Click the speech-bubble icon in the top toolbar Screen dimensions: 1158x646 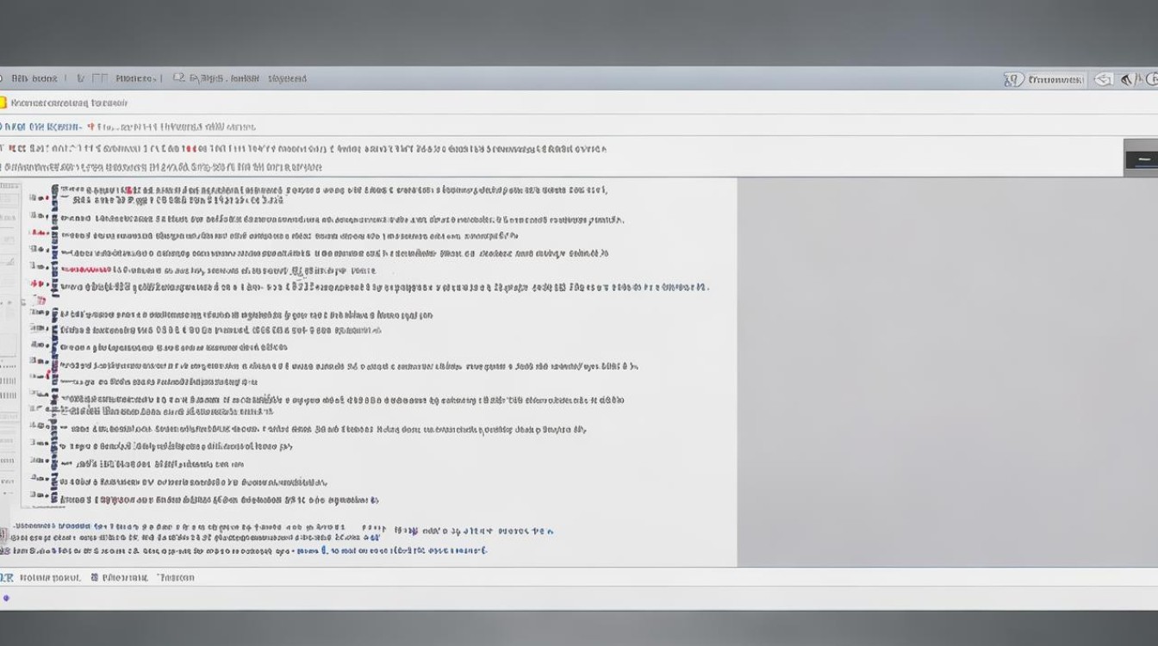[178, 78]
